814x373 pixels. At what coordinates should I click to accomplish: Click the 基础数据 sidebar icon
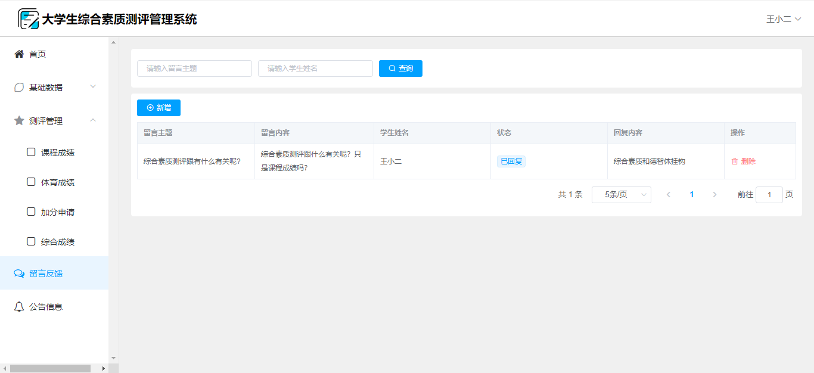point(19,88)
